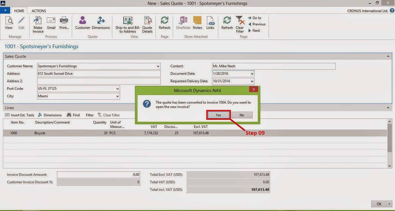Click No in the dialog
Viewport: 395px width, 211px height.
click(x=242, y=115)
